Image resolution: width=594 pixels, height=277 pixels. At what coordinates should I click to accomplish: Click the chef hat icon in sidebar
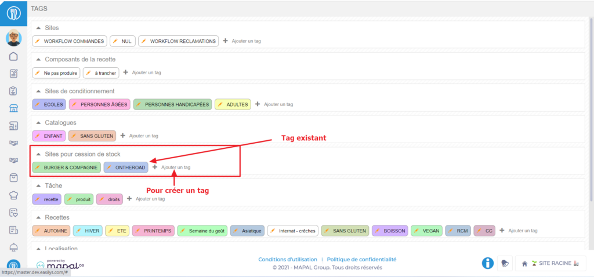[x=13, y=195]
